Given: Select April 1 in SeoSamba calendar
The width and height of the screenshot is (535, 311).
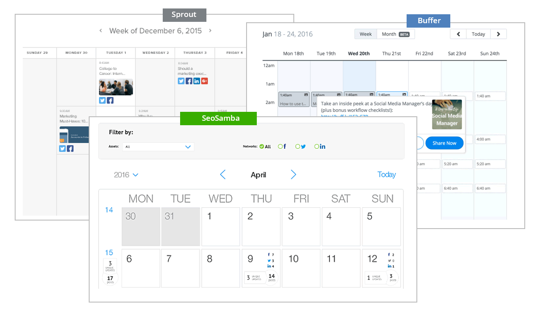Looking at the screenshot, I should [221, 227].
